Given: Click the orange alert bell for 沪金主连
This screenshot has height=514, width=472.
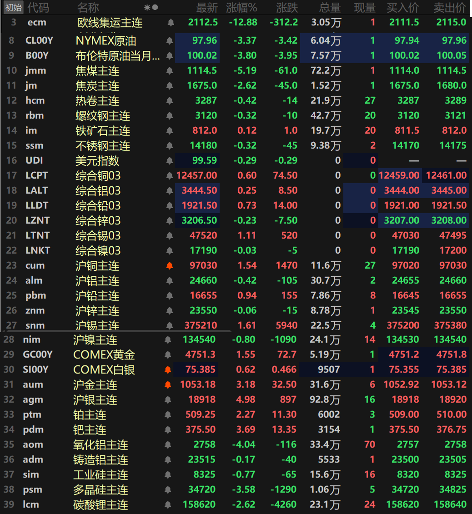Looking at the screenshot, I should (x=168, y=385).
